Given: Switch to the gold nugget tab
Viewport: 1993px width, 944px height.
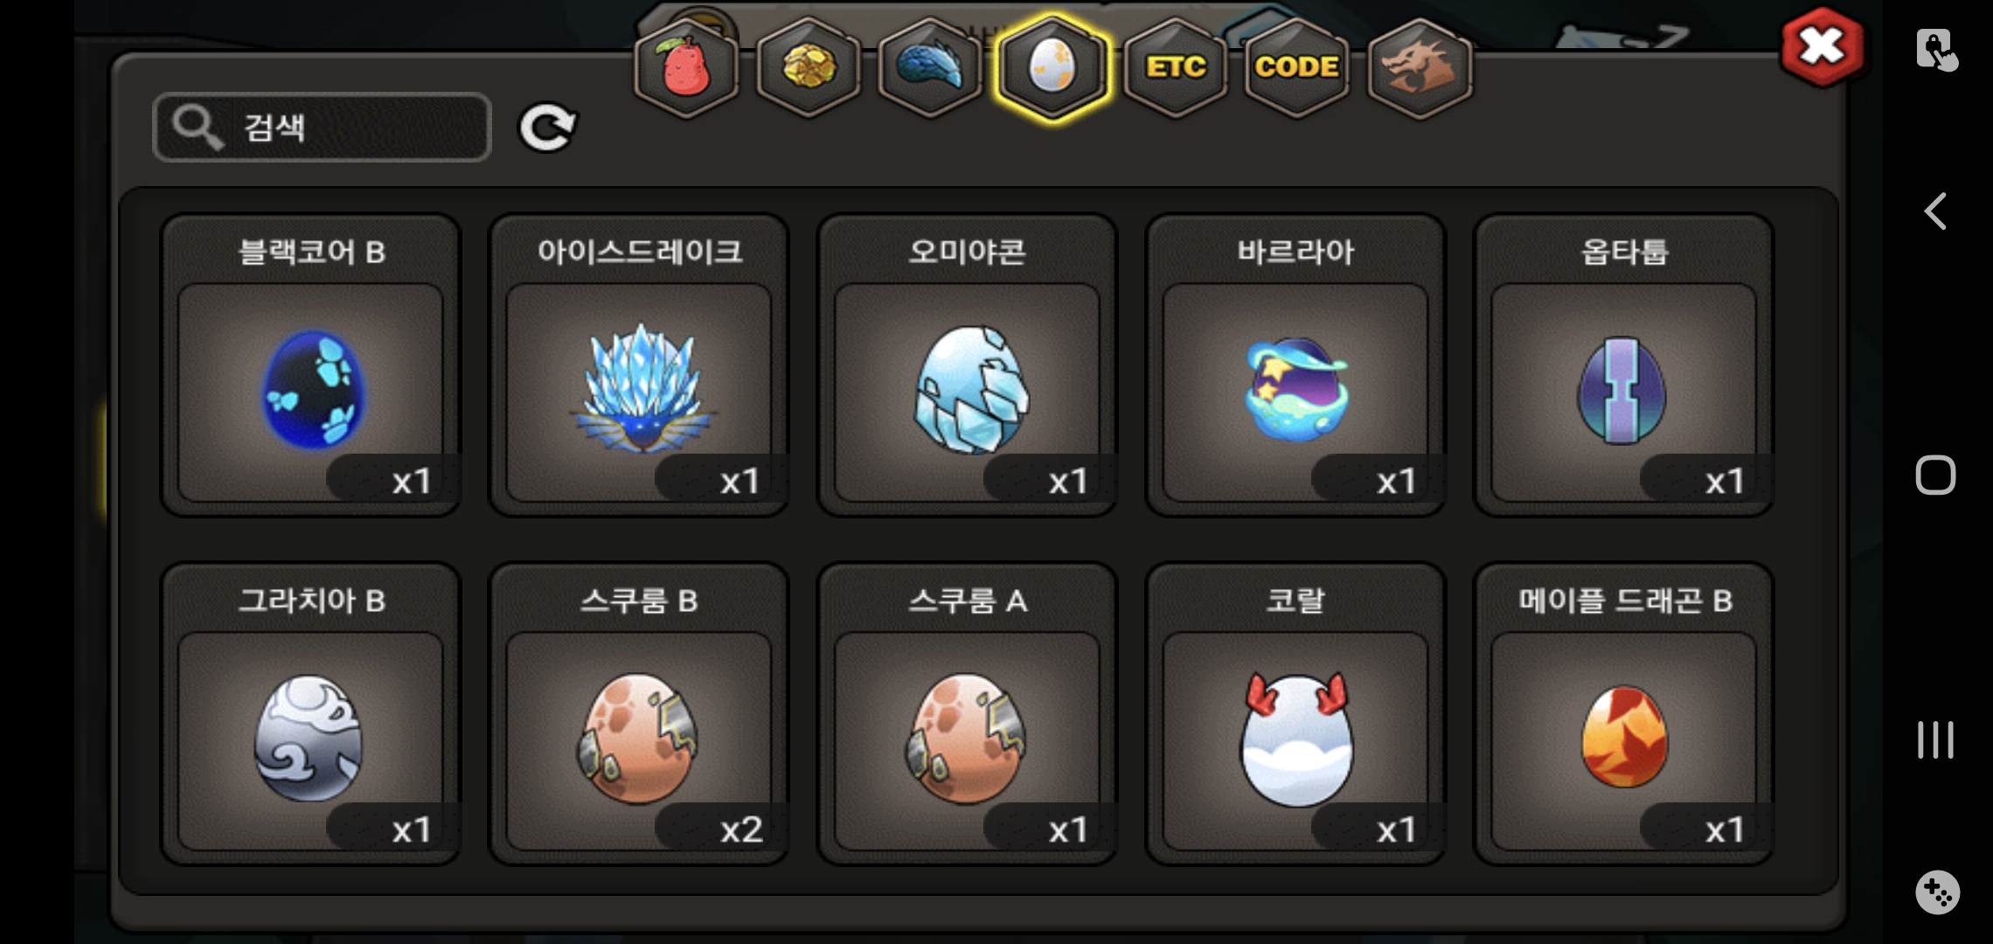Looking at the screenshot, I should (x=809, y=68).
